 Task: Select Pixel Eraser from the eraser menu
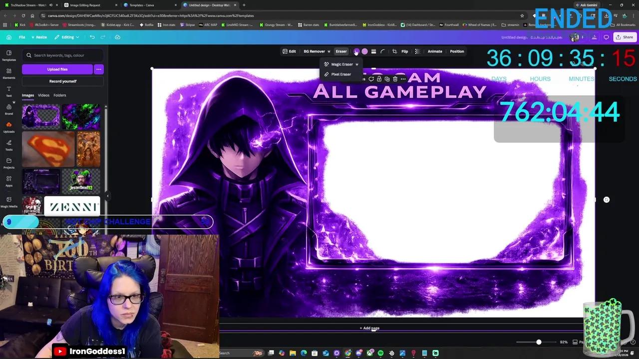[341, 74]
